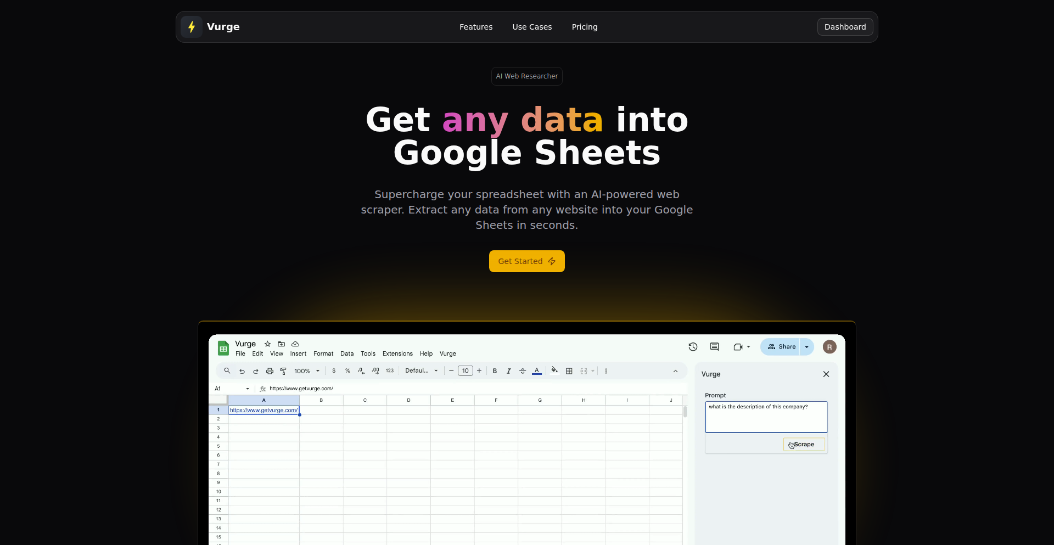Open the comments icon

[x=714, y=347]
